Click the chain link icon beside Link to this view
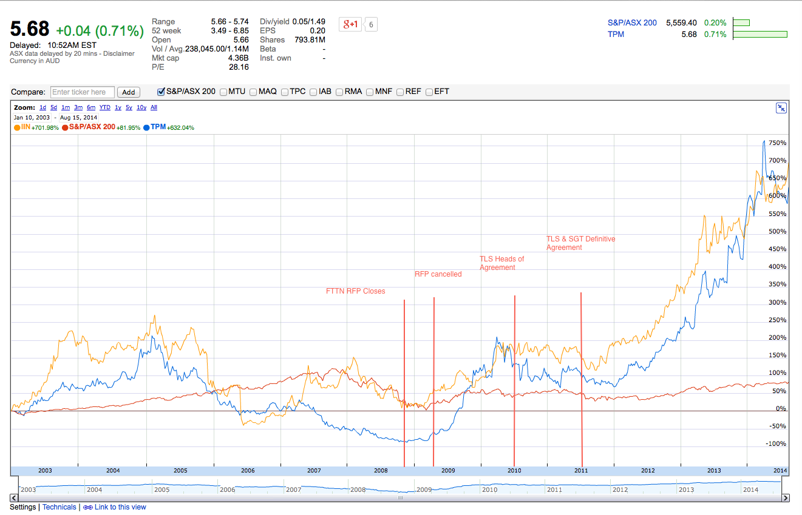 coord(87,507)
